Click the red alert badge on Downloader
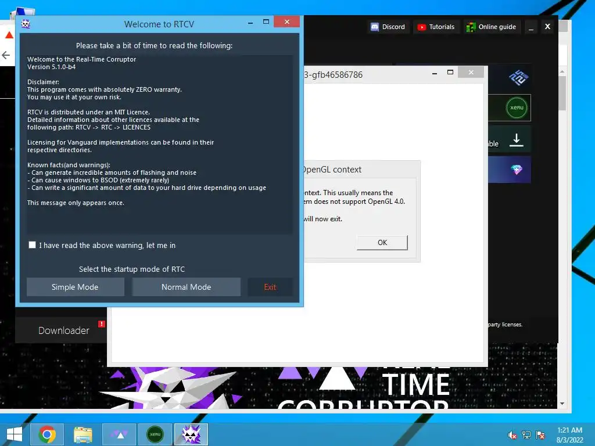This screenshot has height=446, width=595. coord(101,324)
